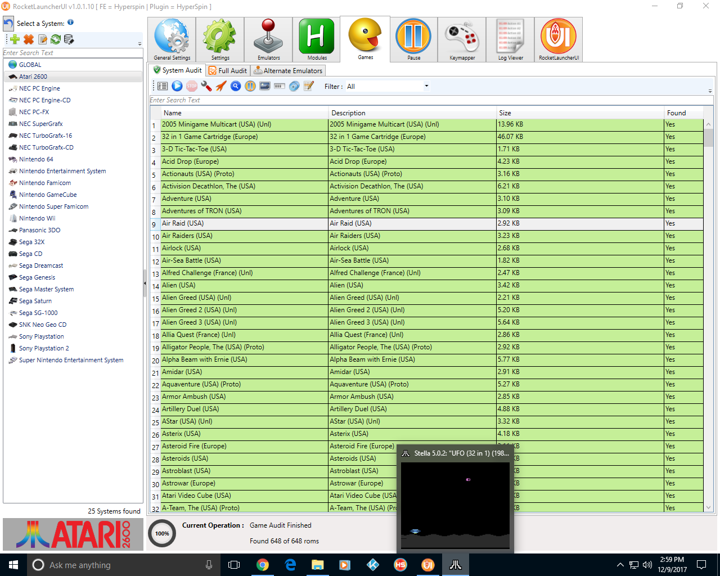The width and height of the screenshot is (720, 576).
Task: Sort by the Size column header
Action: pyautogui.click(x=580, y=113)
